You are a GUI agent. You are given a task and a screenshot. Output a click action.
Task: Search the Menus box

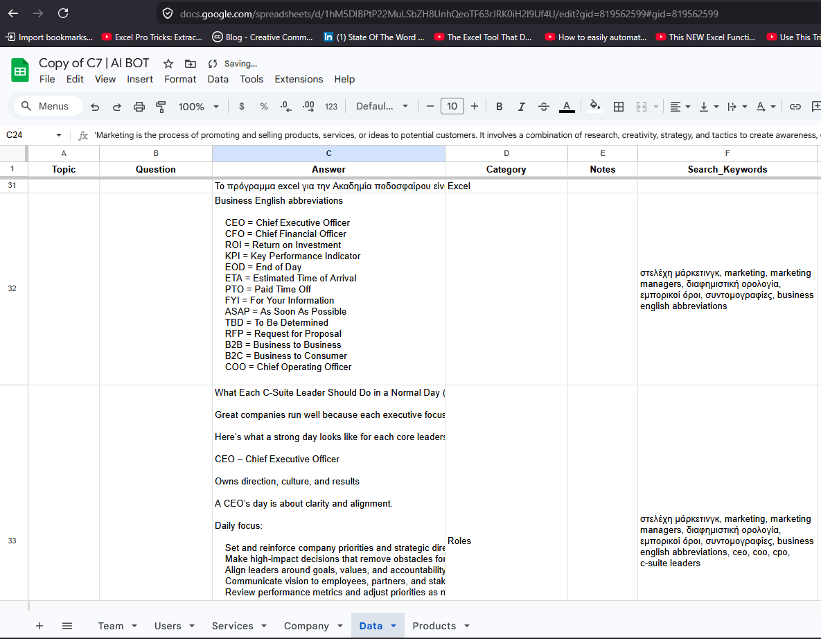click(x=48, y=106)
